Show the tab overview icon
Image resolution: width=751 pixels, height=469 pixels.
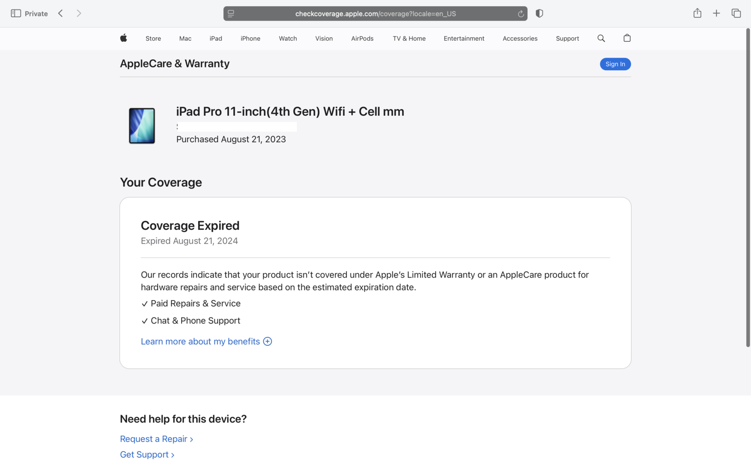coord(736,14)
